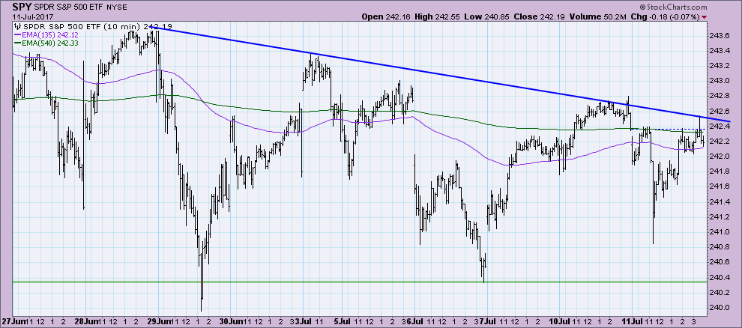This screenshot has width=742, height=328.
Task: Click the green horizontal support line
Action: point(360,282)
